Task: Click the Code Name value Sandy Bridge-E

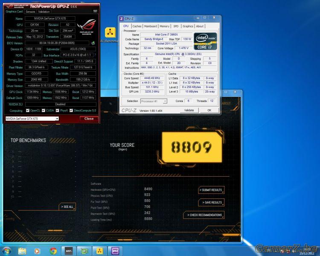Action: 154,39
